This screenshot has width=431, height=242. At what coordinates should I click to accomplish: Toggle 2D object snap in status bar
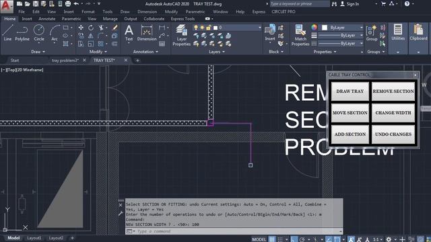tap(337, 239)
